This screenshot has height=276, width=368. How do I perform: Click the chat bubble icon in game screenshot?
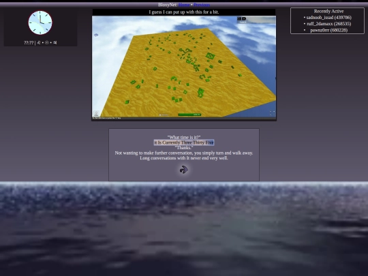[x=96, y=35]
